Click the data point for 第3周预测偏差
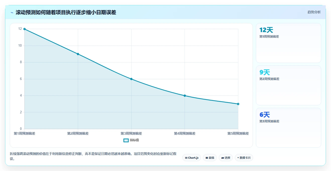331x171 pixels. tap(131, 79)
